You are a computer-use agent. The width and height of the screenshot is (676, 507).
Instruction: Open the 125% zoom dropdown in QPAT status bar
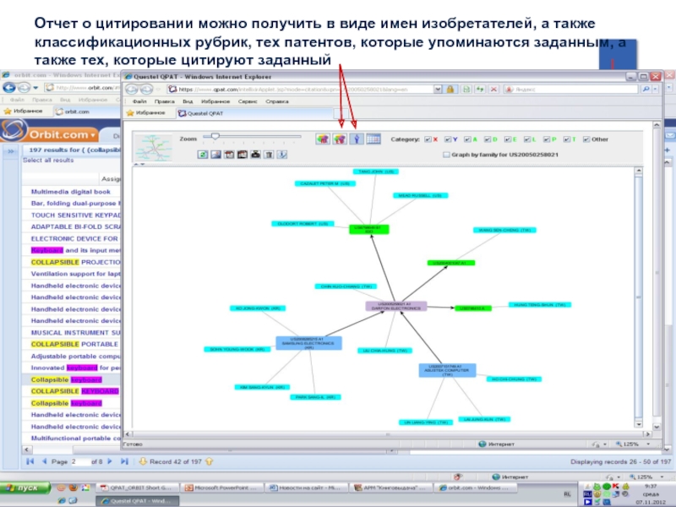pyautogui.click(x=648, y=444)
